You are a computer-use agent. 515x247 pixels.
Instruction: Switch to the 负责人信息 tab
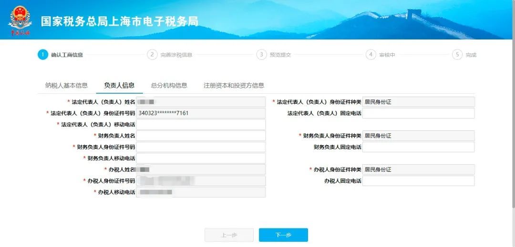119,86
